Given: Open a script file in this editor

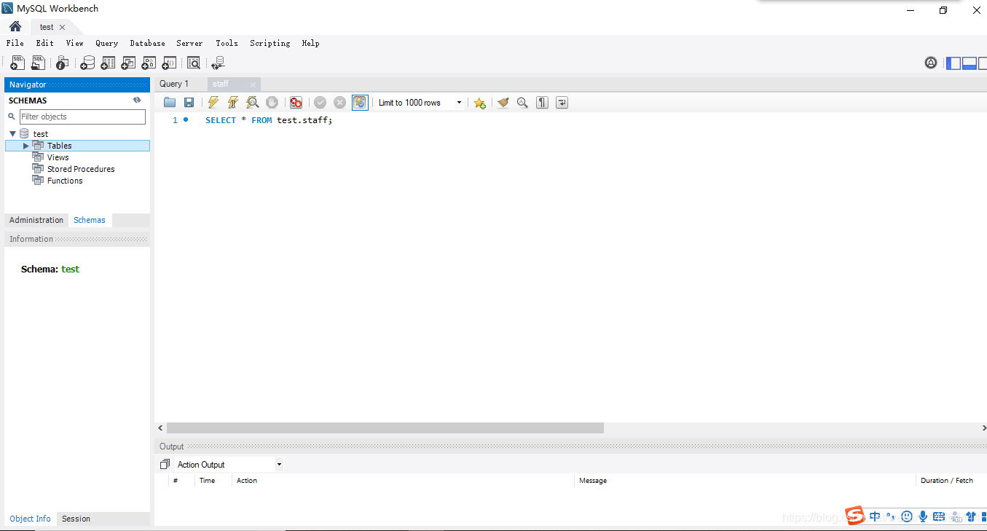Looking at the screenshot, I should 170,103.
